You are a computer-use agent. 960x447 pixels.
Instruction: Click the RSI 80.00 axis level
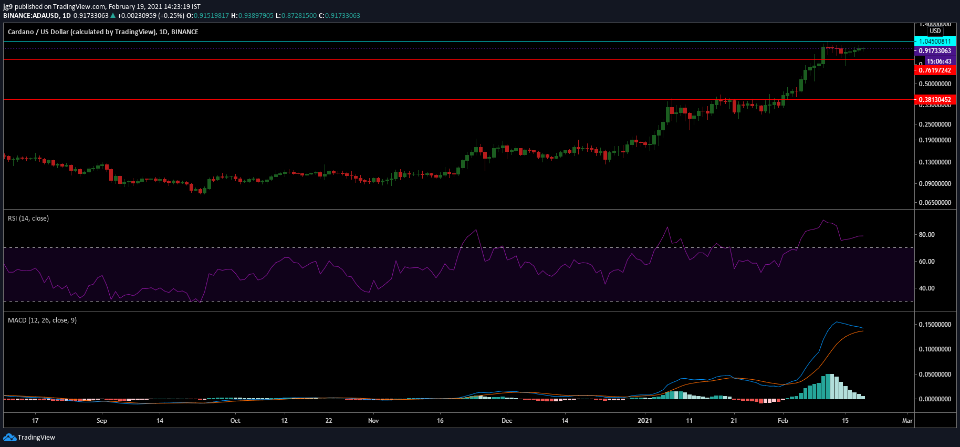(x=926, y=235)
